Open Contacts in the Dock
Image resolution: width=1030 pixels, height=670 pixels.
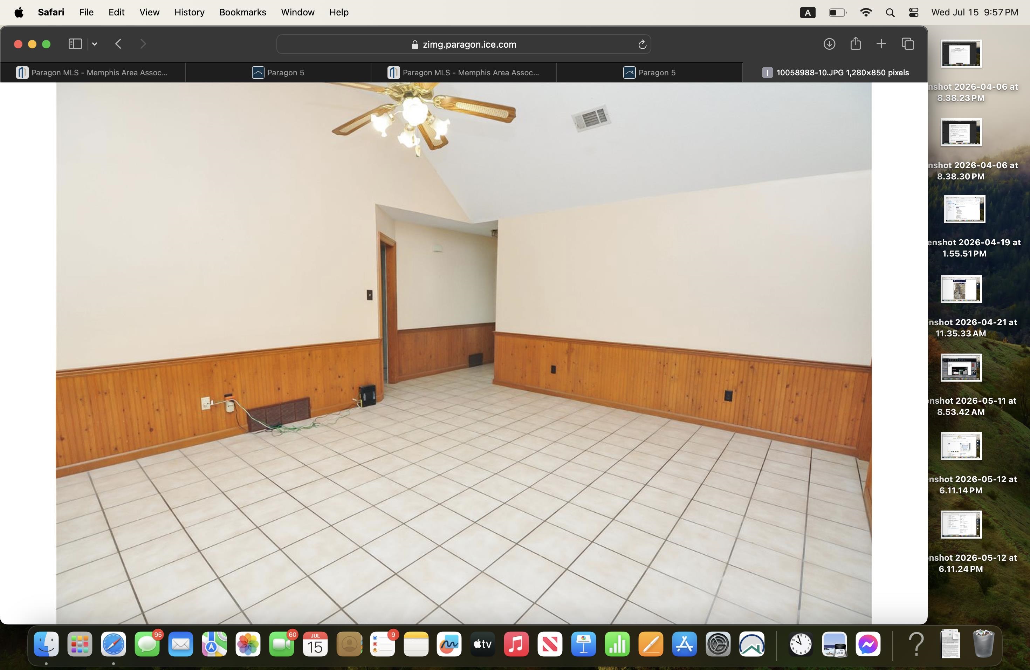(x=349, y=644)
